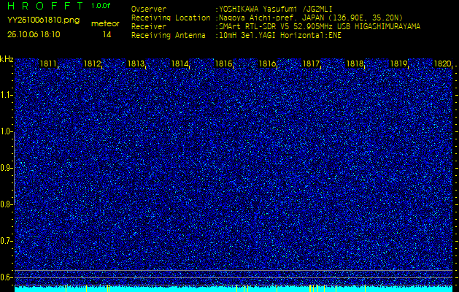
Task: Click the 1817 time marker
Action: [312, 64]
